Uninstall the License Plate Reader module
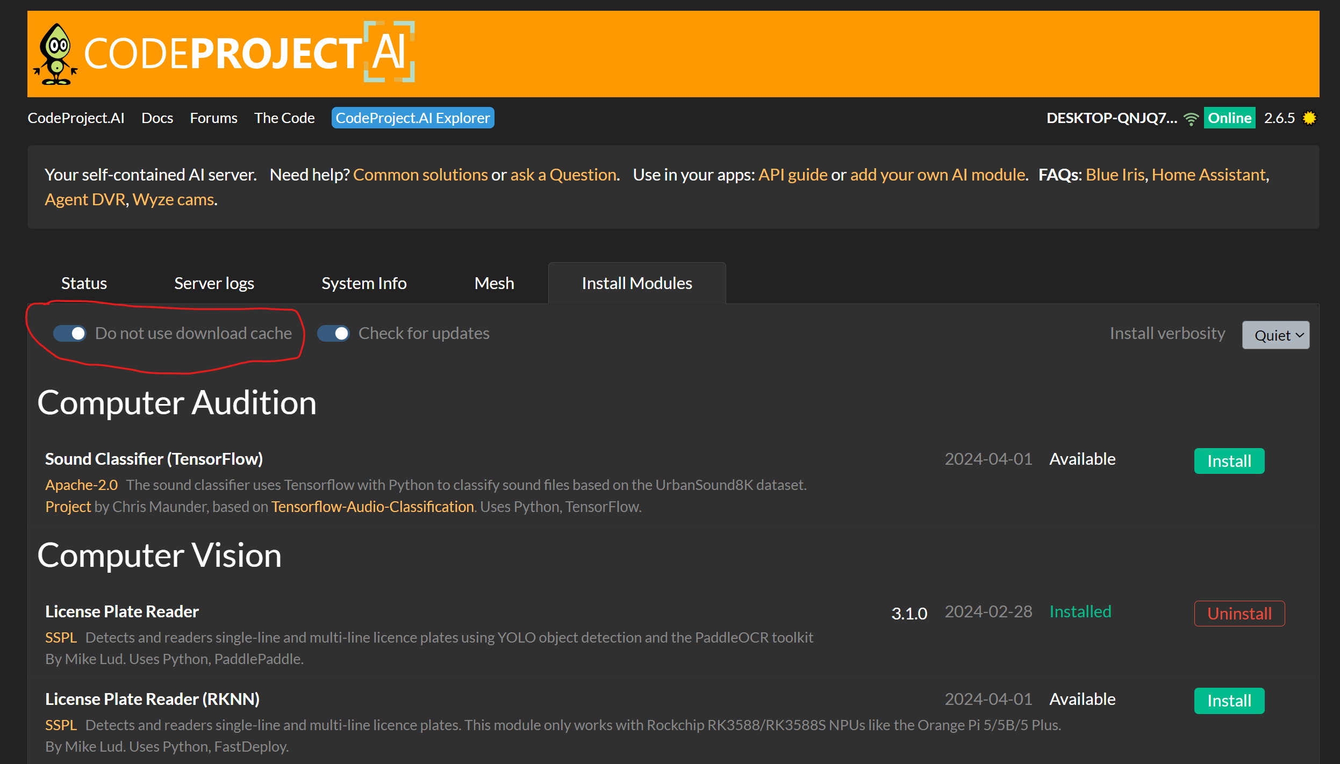 click(x=1239, y=614)
